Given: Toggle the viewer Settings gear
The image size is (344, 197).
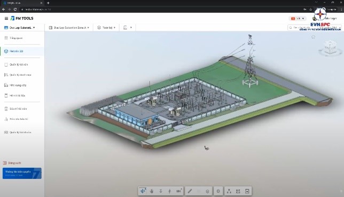Looking at the screenshot, I should pos(218,191).
